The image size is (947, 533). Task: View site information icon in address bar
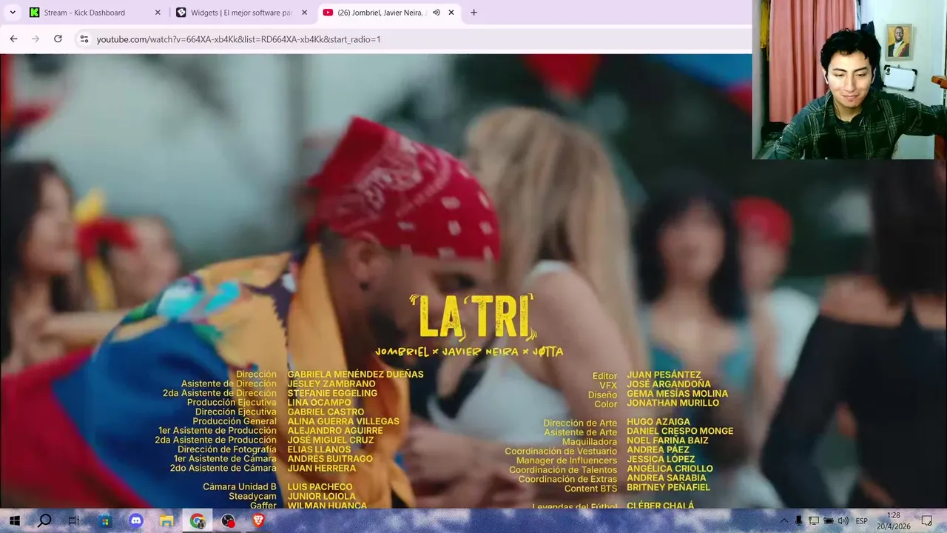click(x=84, y=39)
